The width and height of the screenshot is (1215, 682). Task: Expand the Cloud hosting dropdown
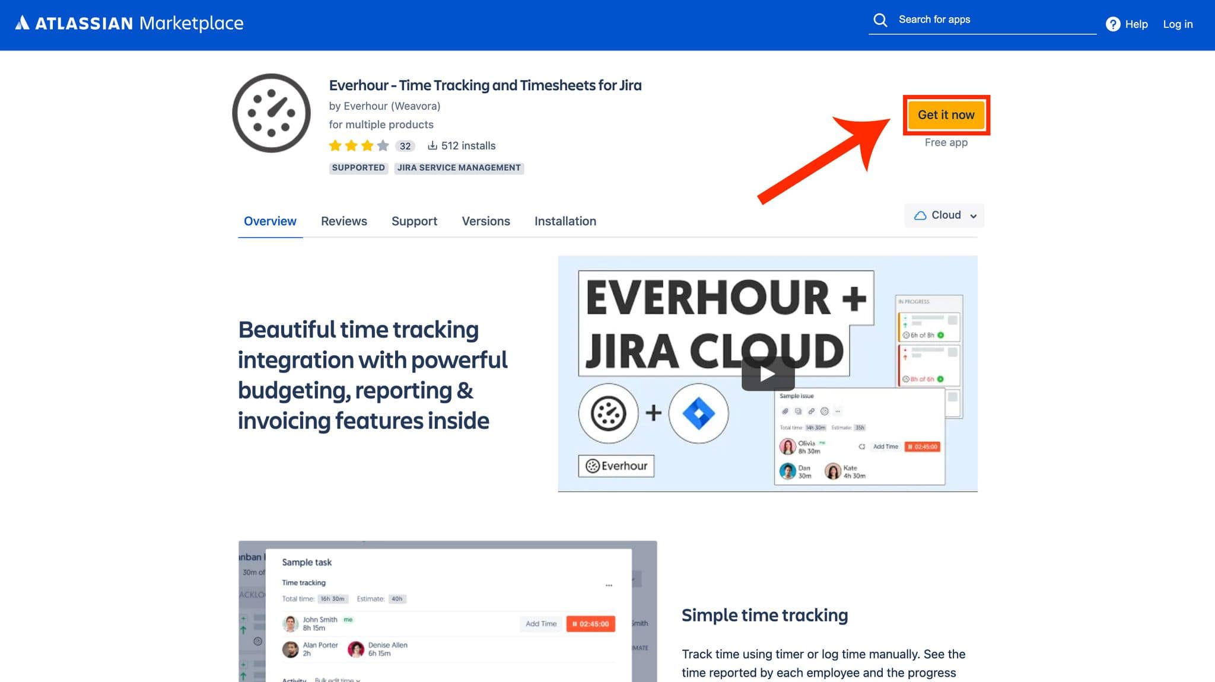click(944, 215)
